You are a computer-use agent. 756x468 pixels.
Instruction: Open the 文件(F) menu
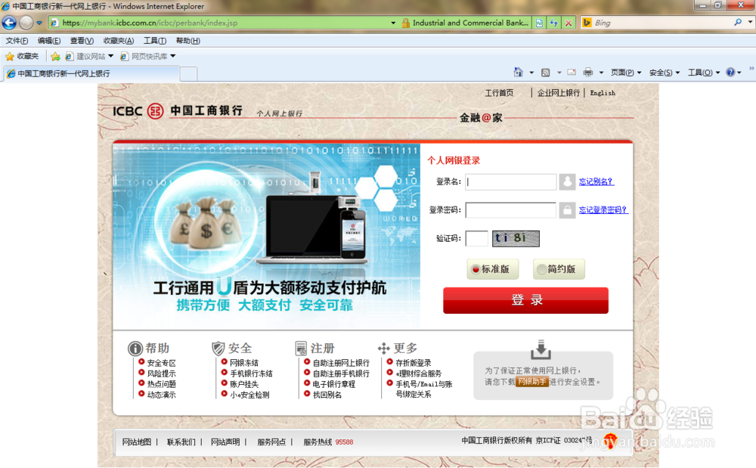(x=16, y=40)
